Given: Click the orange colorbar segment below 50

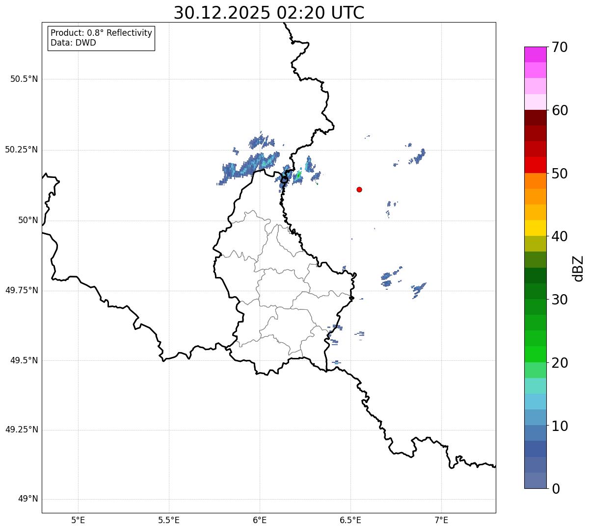Looking at the screenshot, I should pos(535,181).
